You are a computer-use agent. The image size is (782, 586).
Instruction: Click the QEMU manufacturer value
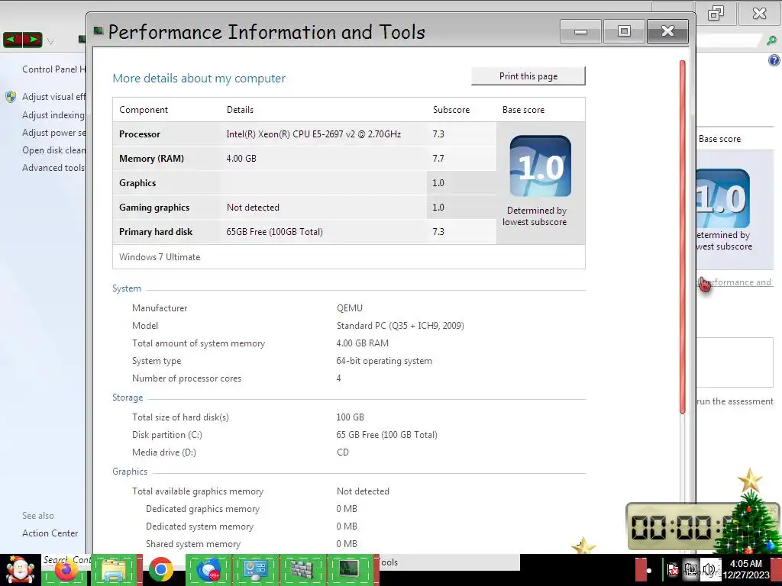click(349, 308)
